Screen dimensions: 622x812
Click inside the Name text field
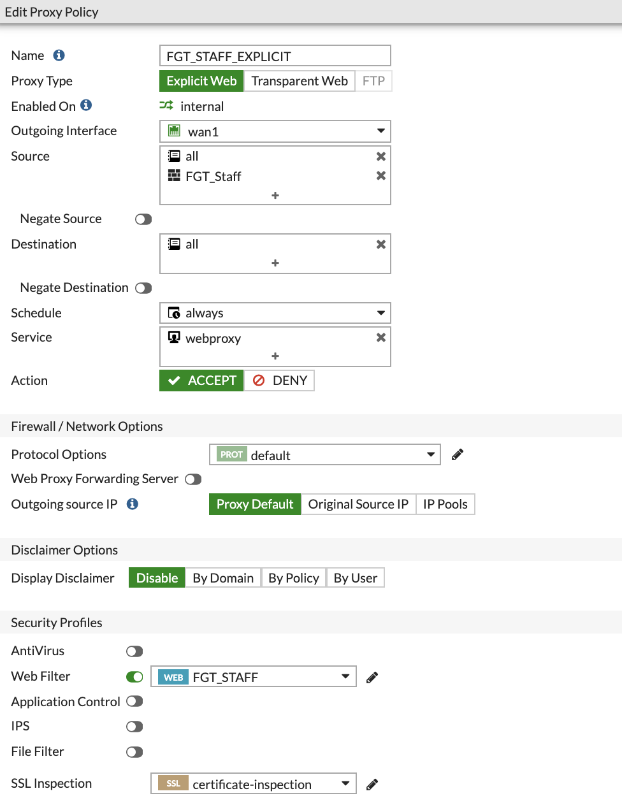tap(275, 55)
